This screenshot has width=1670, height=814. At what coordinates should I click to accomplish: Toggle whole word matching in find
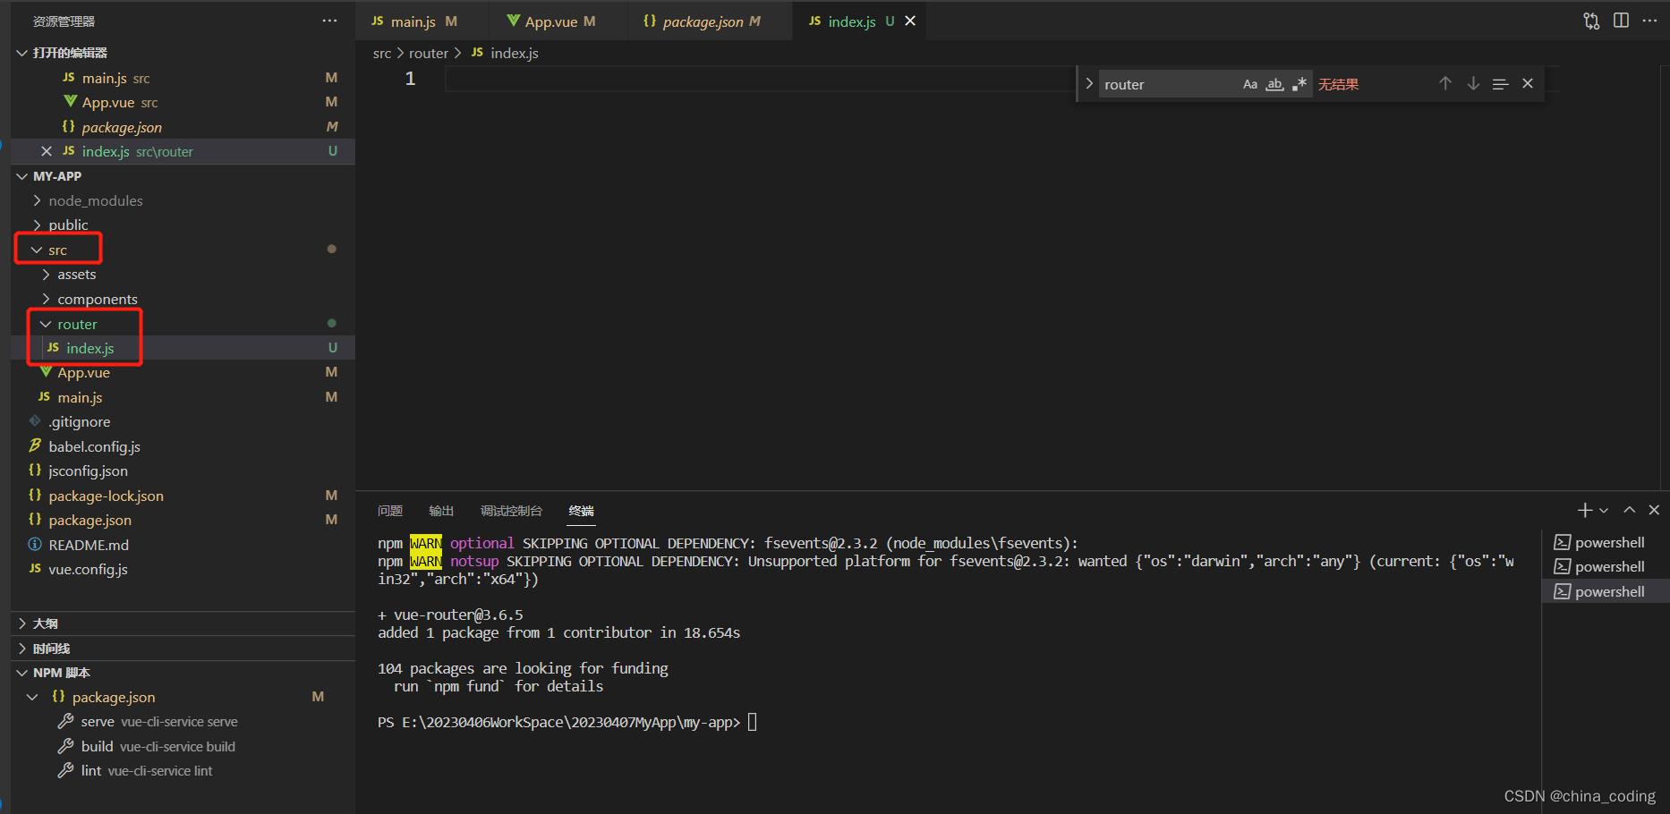coord(1274,84)
